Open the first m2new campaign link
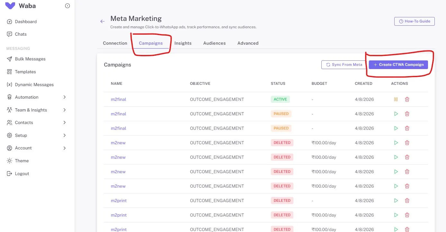This screenshot has width=446, height=232. pos(118,143)
